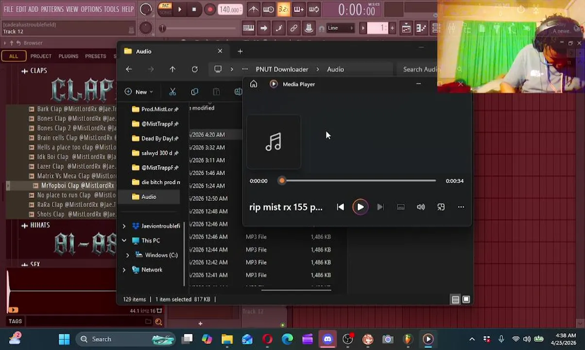The height and width of the screenshot is (350, 585).
Task: Click the 140.000 tempo field
Action: [x=229, y=10]
